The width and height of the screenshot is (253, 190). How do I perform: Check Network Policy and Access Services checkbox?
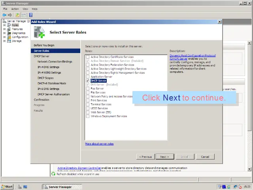88,96
